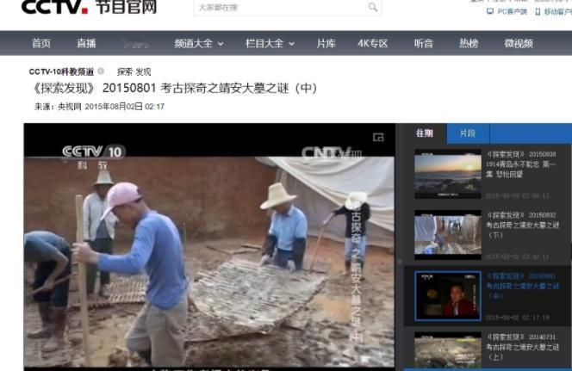Click the picture-in-picture icon on the video
Screen dimensions: 572x371
pos(378,137)
